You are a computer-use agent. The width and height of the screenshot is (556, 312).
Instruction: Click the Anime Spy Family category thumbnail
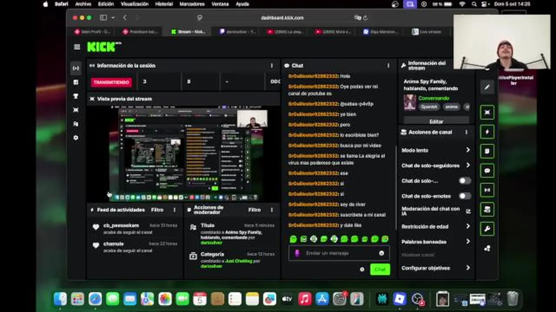point(410,103)
